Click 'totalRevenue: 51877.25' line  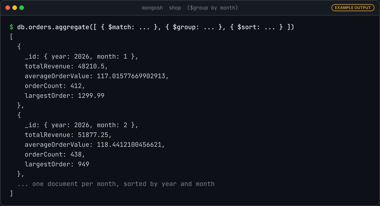pyautogui.click(x=68, y=135)
